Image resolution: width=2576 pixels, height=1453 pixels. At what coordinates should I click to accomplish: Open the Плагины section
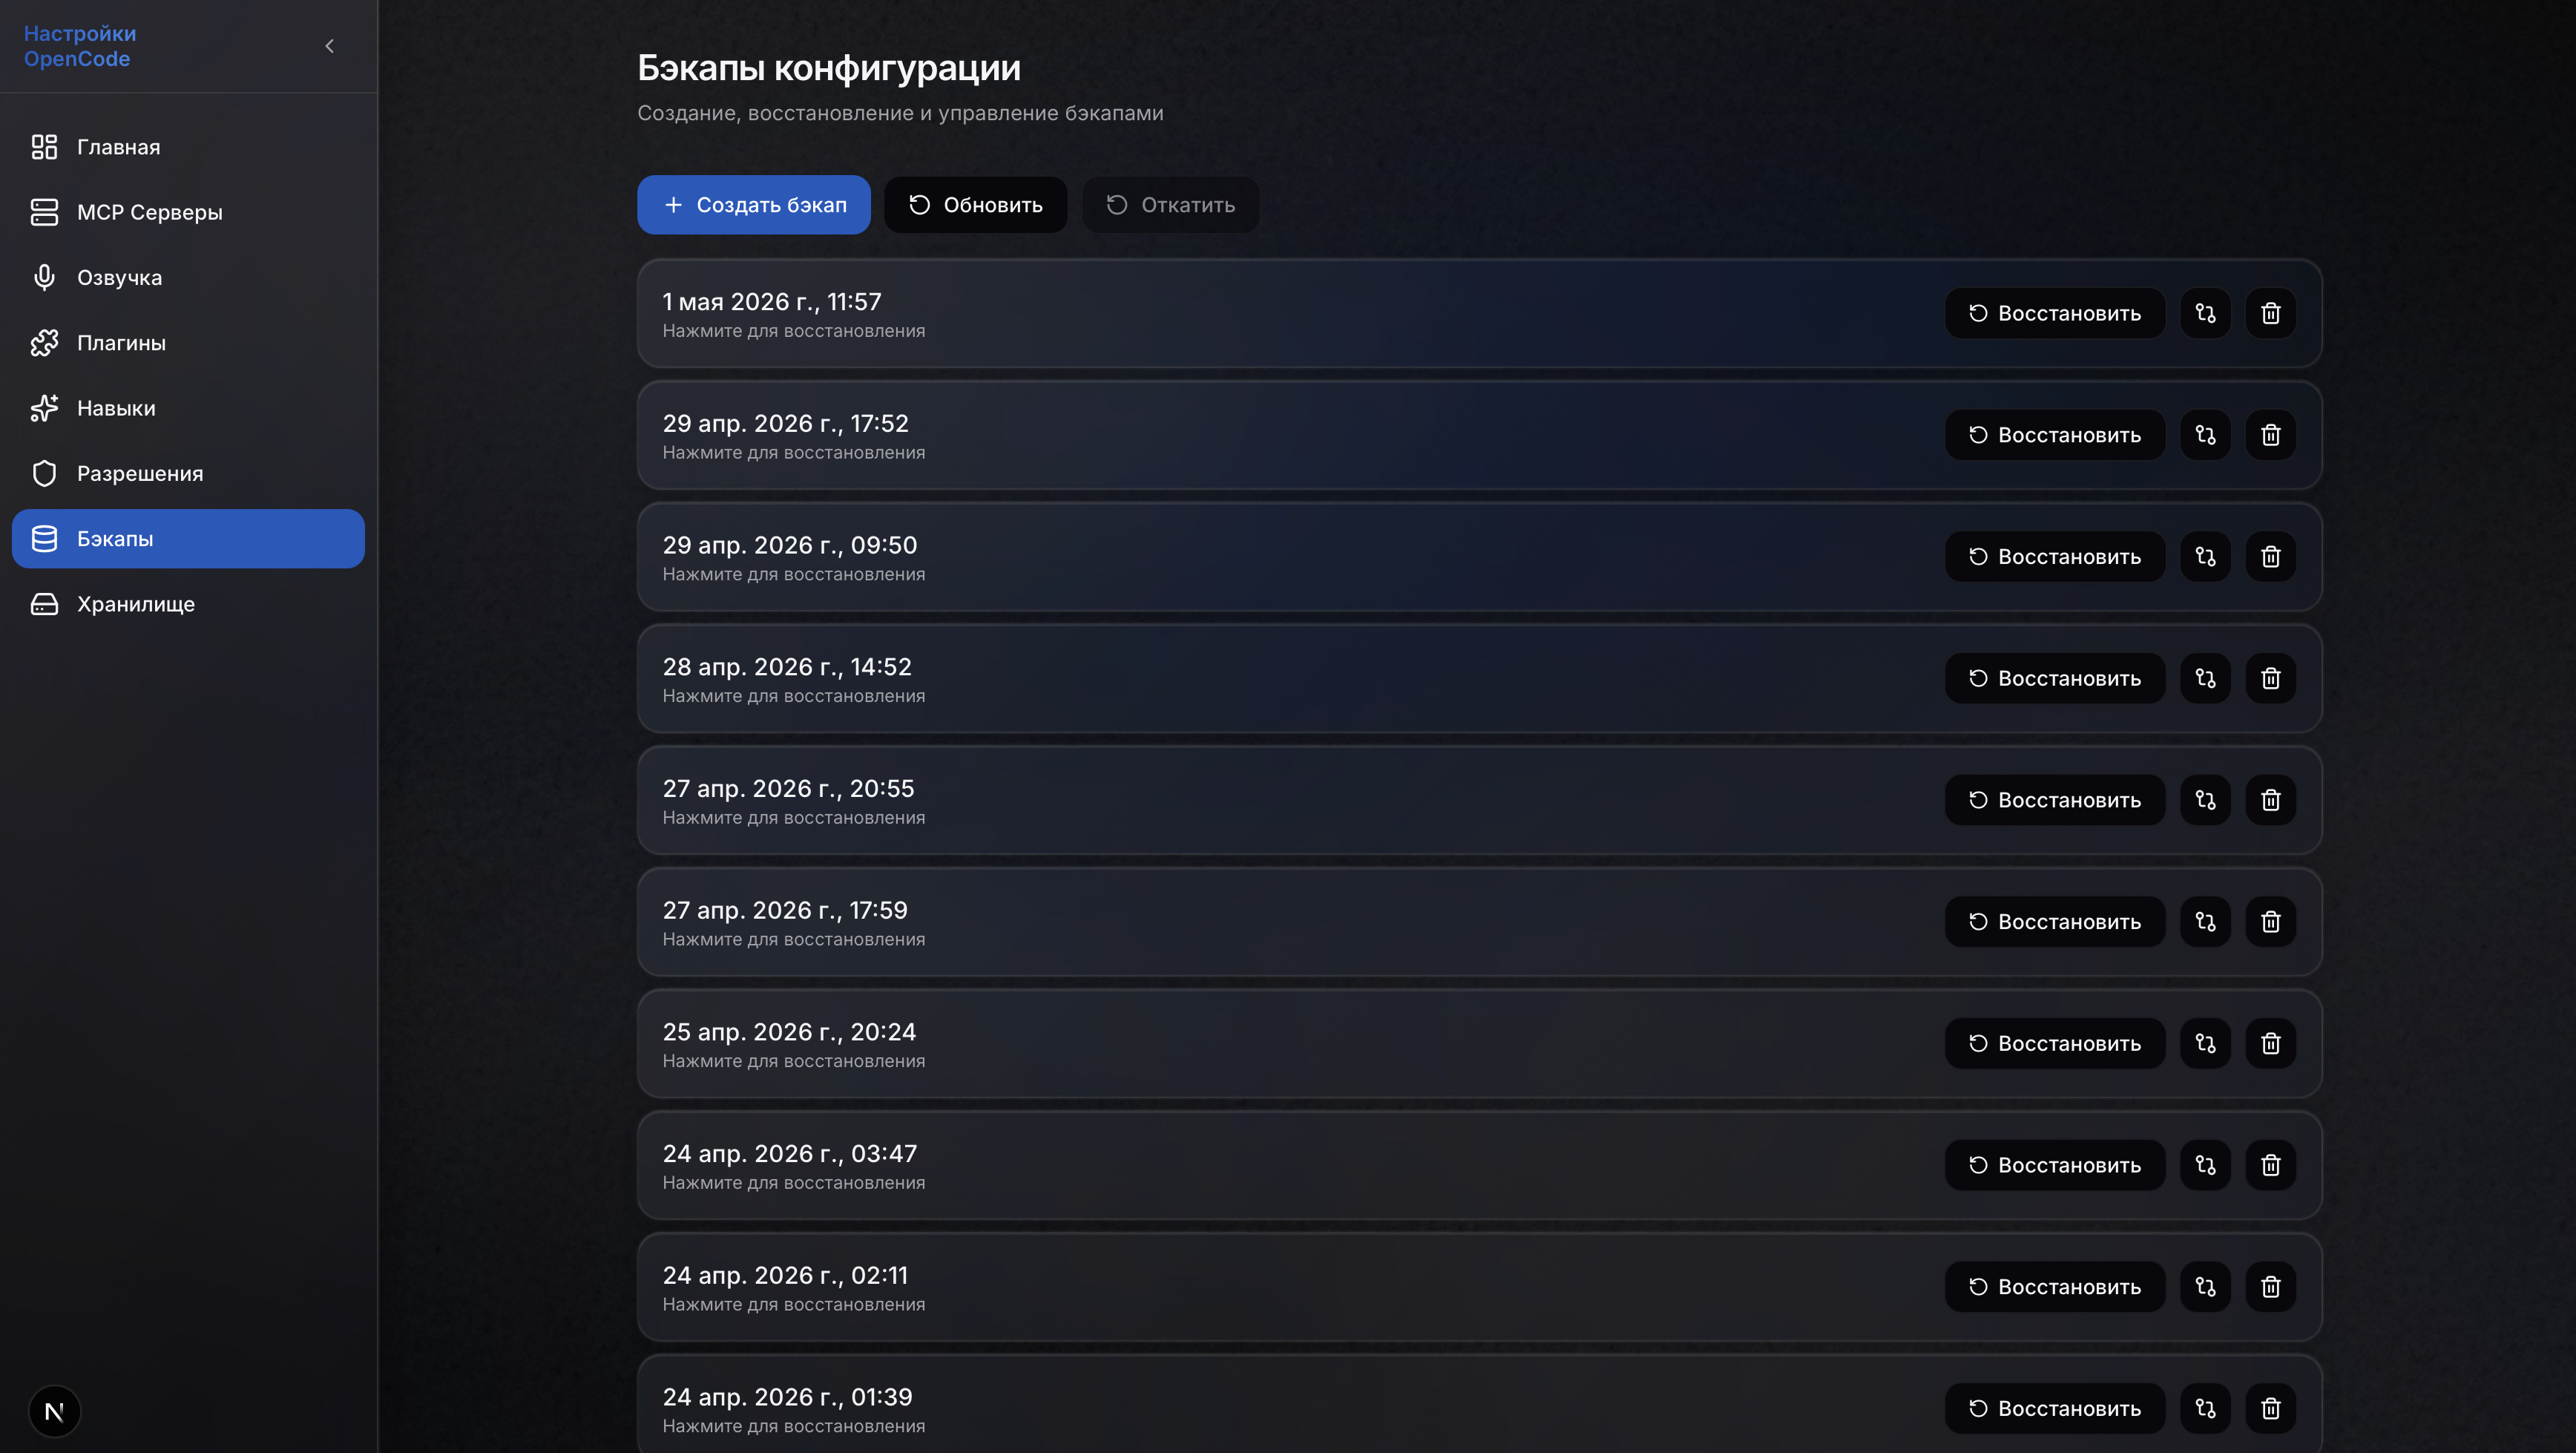188,343
